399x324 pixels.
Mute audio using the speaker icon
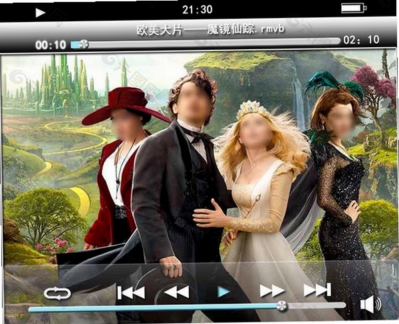click(370, 304)
